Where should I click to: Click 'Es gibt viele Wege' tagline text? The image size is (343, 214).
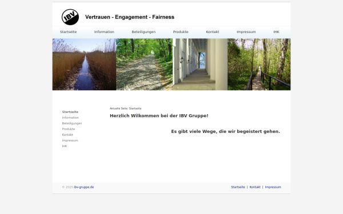click(x=226, y=131)
